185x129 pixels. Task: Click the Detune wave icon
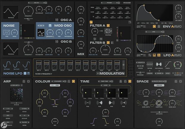pyautogui.click(x=149, y=64)
